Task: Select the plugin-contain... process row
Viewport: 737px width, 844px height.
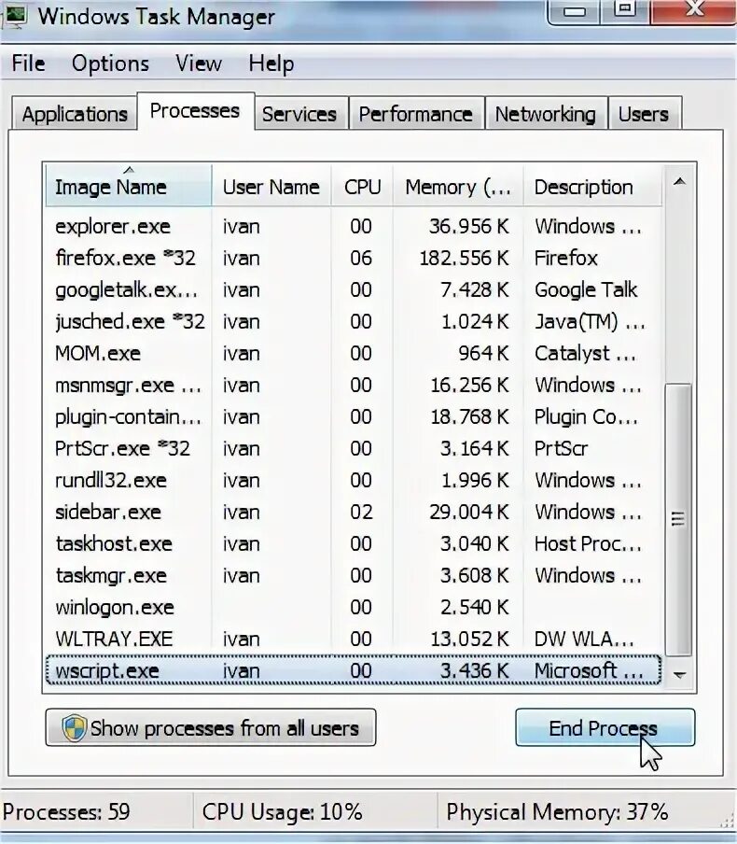Action: click(354, 416)
